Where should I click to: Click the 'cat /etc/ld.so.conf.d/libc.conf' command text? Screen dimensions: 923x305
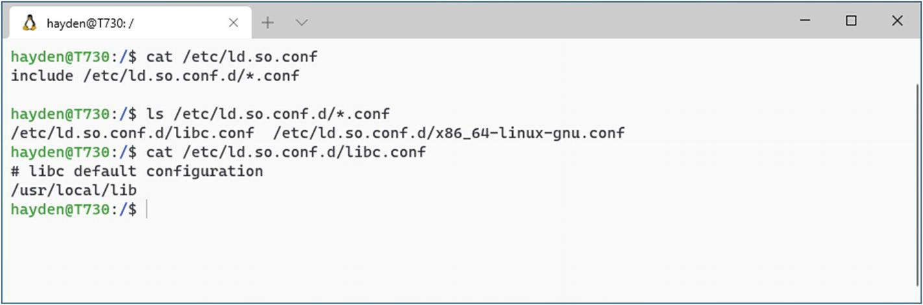pos(286,152)
